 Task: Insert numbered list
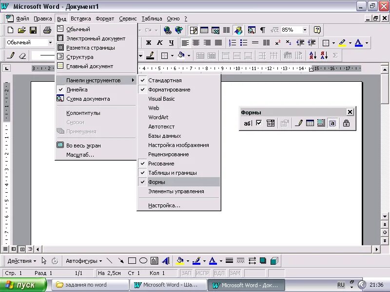(233, 43)
